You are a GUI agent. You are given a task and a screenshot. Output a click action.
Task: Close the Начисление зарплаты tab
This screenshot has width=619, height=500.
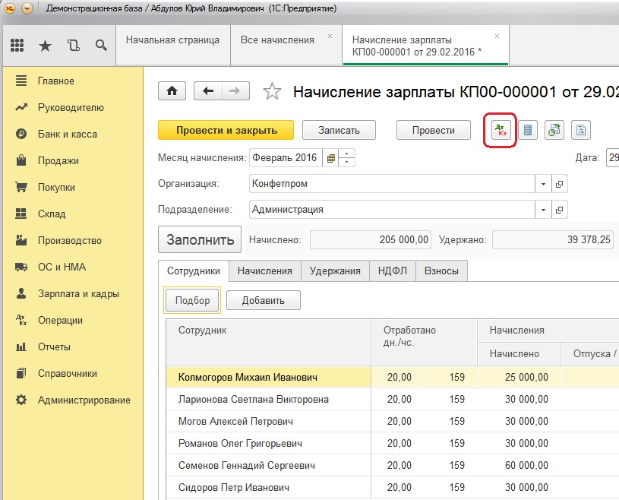tap(497, 36)
